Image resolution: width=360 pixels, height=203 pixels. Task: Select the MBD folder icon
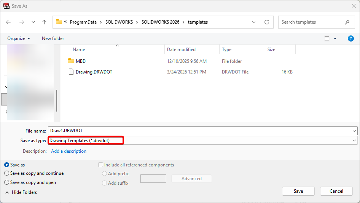(x=71, y=61)
